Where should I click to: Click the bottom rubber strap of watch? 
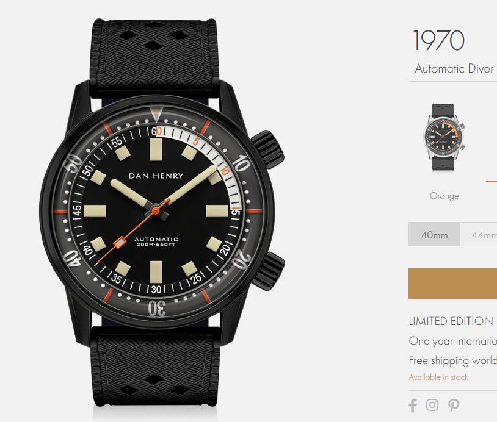(x=157, y=372)
